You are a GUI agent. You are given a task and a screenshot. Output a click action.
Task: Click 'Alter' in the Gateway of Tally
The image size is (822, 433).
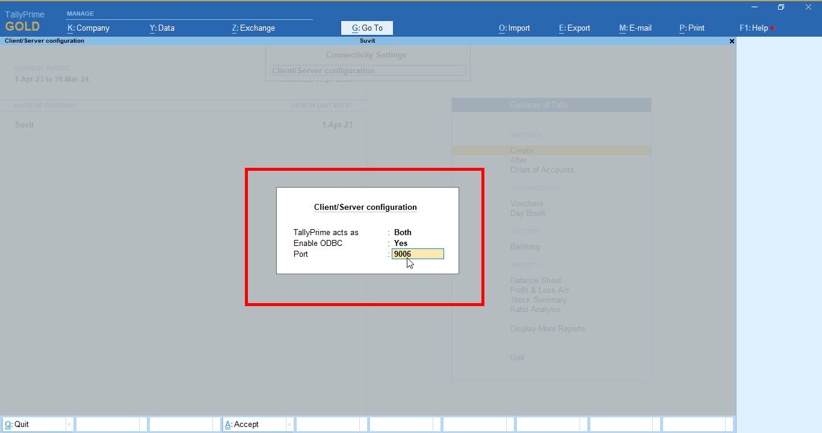point(519,160)
